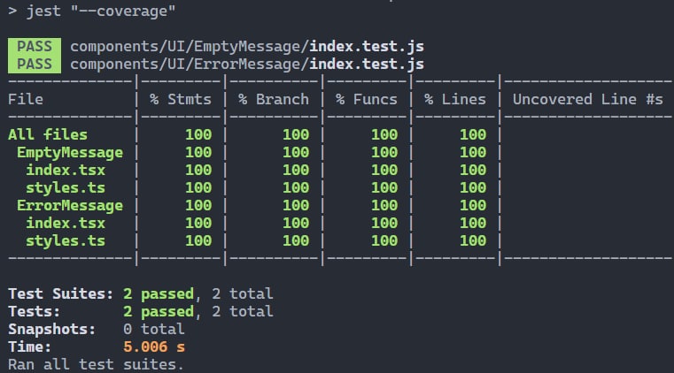Click All files % Branch value

click(x=296, y=134)
